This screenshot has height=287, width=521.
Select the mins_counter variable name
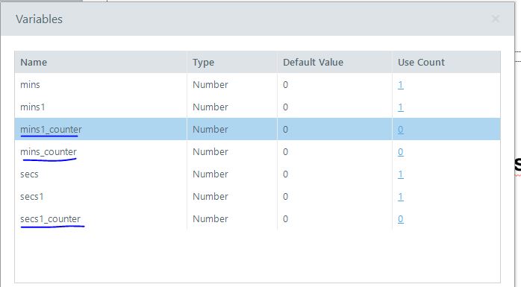(49, 152)
